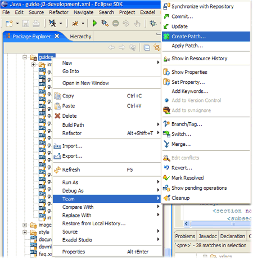The width and height of the screenshot is (253, 259).
Task: Open the Navigate menu
Action: coord(84,12)
